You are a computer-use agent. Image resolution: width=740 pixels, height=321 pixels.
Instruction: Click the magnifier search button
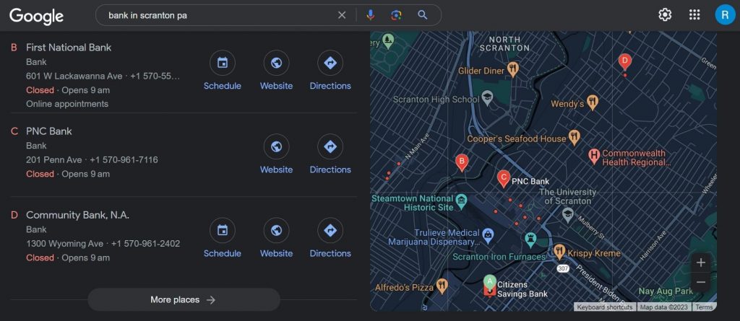tap(423, 15)
